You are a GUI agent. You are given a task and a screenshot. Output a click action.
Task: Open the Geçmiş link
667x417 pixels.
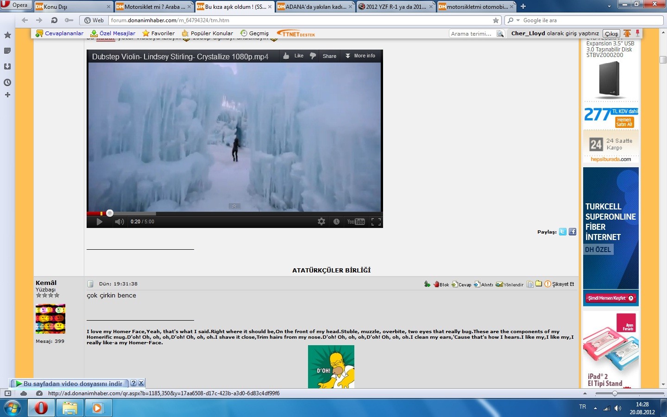[254, 33]
